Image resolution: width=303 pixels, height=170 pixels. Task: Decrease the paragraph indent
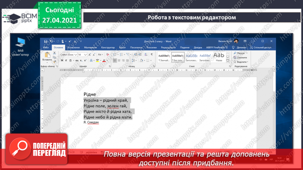tap(136, 55)
